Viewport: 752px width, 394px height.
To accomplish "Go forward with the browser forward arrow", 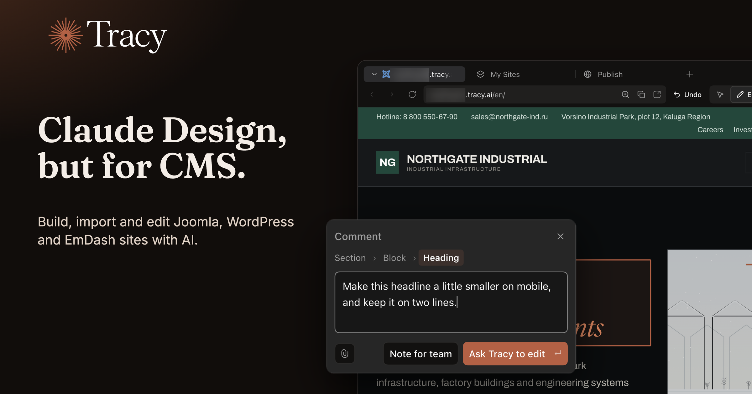I will [392, 94].
